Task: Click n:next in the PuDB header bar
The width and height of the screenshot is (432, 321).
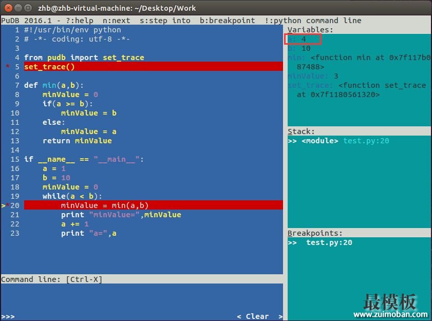Action: [117, 21]
